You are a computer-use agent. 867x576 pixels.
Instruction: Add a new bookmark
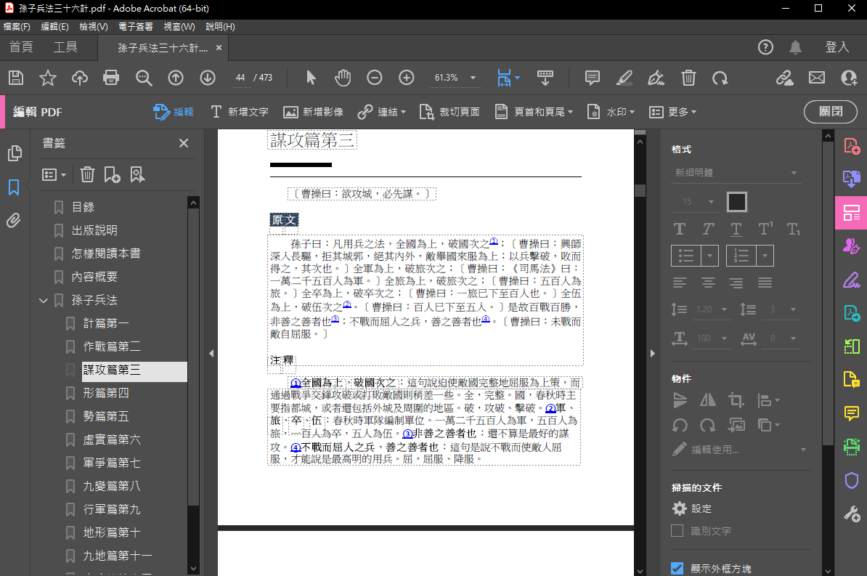coord(113,175)
